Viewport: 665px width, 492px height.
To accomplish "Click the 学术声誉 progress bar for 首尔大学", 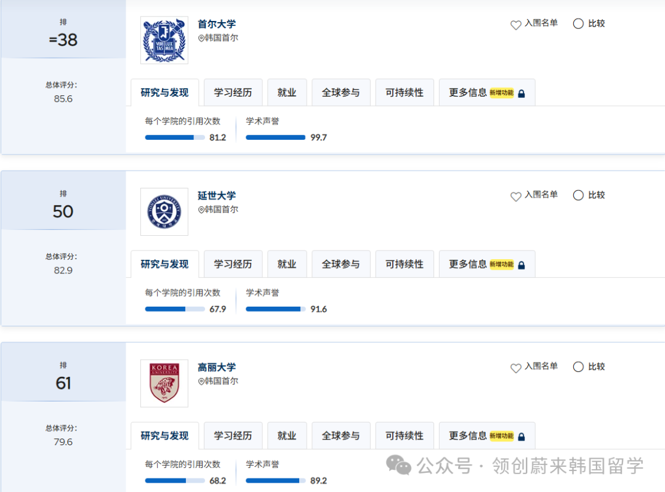I will point(275,137).
